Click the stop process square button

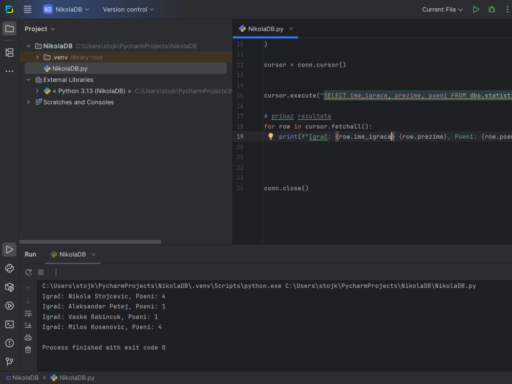41,272
